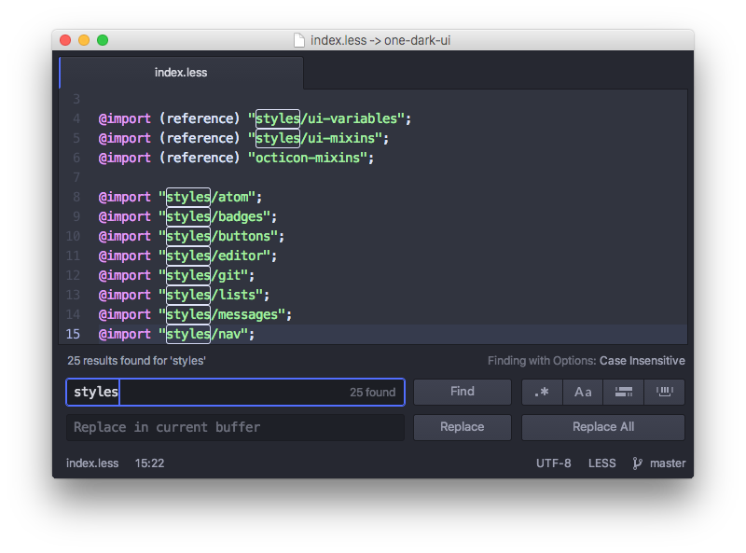Click the 15:22 cursor position indicator
The height and width of the screenshot is (553, 746).
149,463
